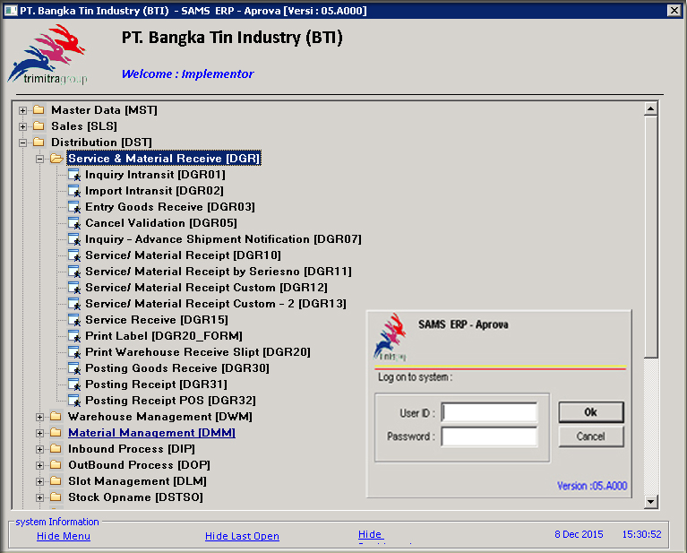Select Print Label [DGR20_FORM] label
The width and height of the screenshot is (687, 553).
164,336
